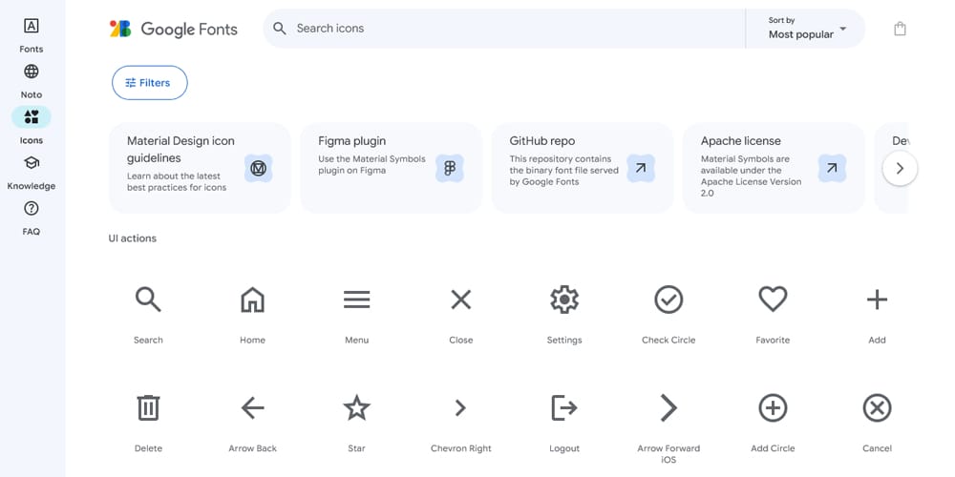This screenshot has height=477, width=955.
Task: Click the 'Chevron Right' label text
Action: click(x=460, y=448)
